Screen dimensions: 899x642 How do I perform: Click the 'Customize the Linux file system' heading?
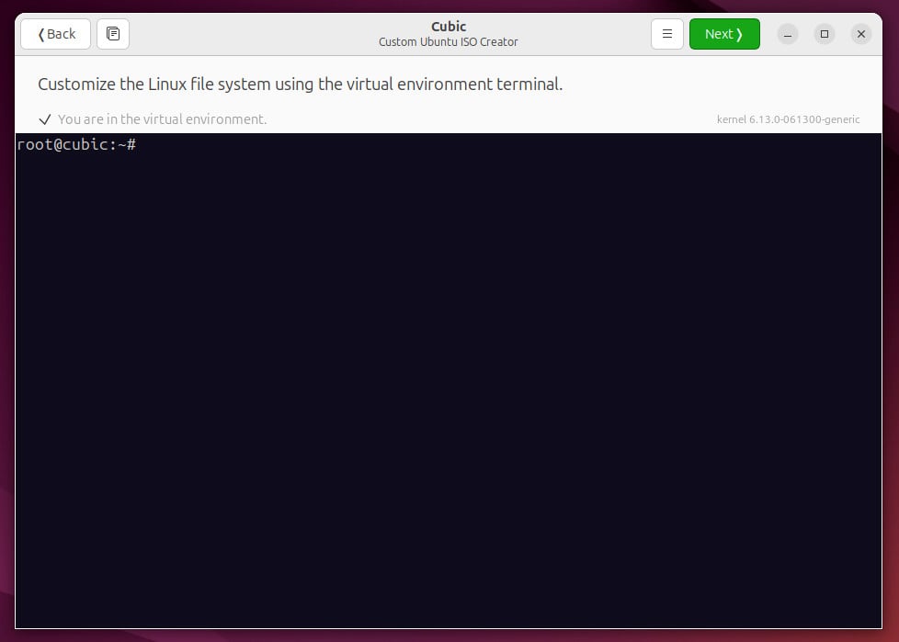click(300, 84)
